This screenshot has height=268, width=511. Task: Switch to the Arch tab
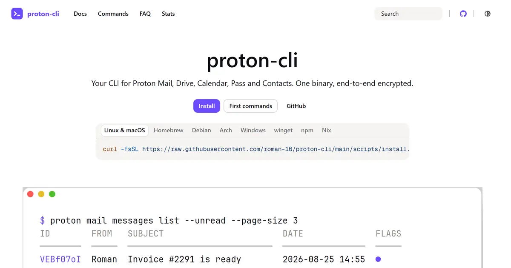coord(226,130)
